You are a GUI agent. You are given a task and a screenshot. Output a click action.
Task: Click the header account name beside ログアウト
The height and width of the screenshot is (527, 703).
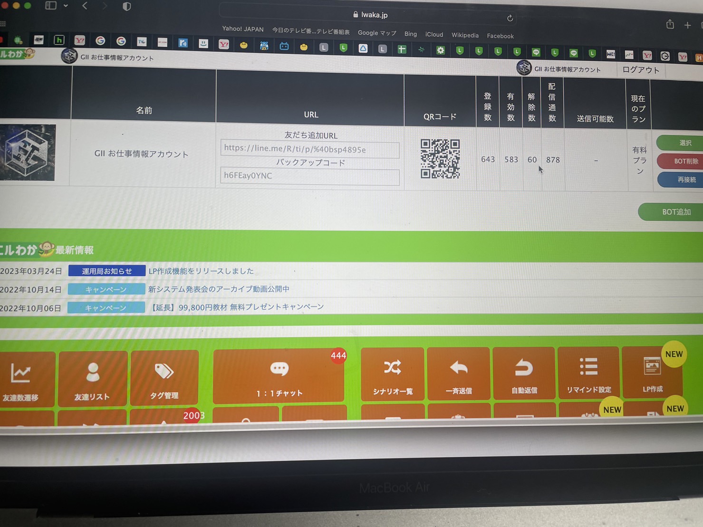tap(568, 69)
